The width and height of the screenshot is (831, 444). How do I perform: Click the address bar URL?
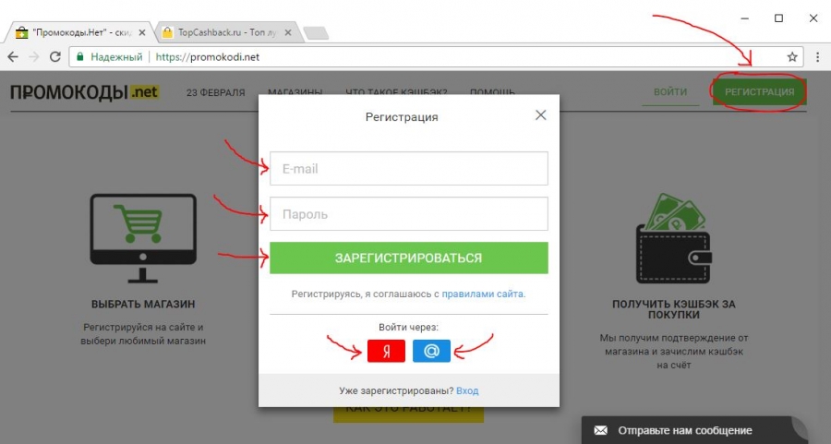tap(207, 56)
